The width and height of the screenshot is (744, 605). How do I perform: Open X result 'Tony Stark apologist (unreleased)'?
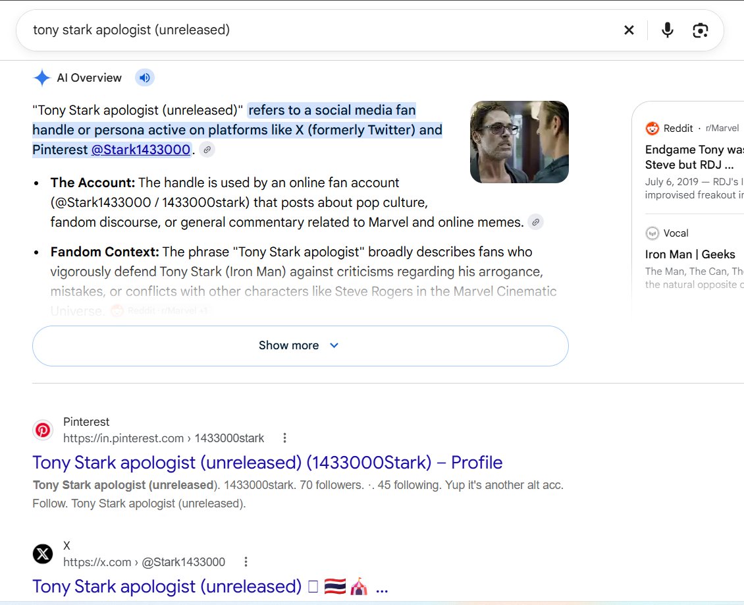point(210,587)
